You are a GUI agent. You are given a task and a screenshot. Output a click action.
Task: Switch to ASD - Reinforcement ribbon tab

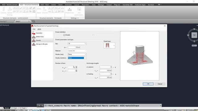pyautogui.click(x=10, y=5)
